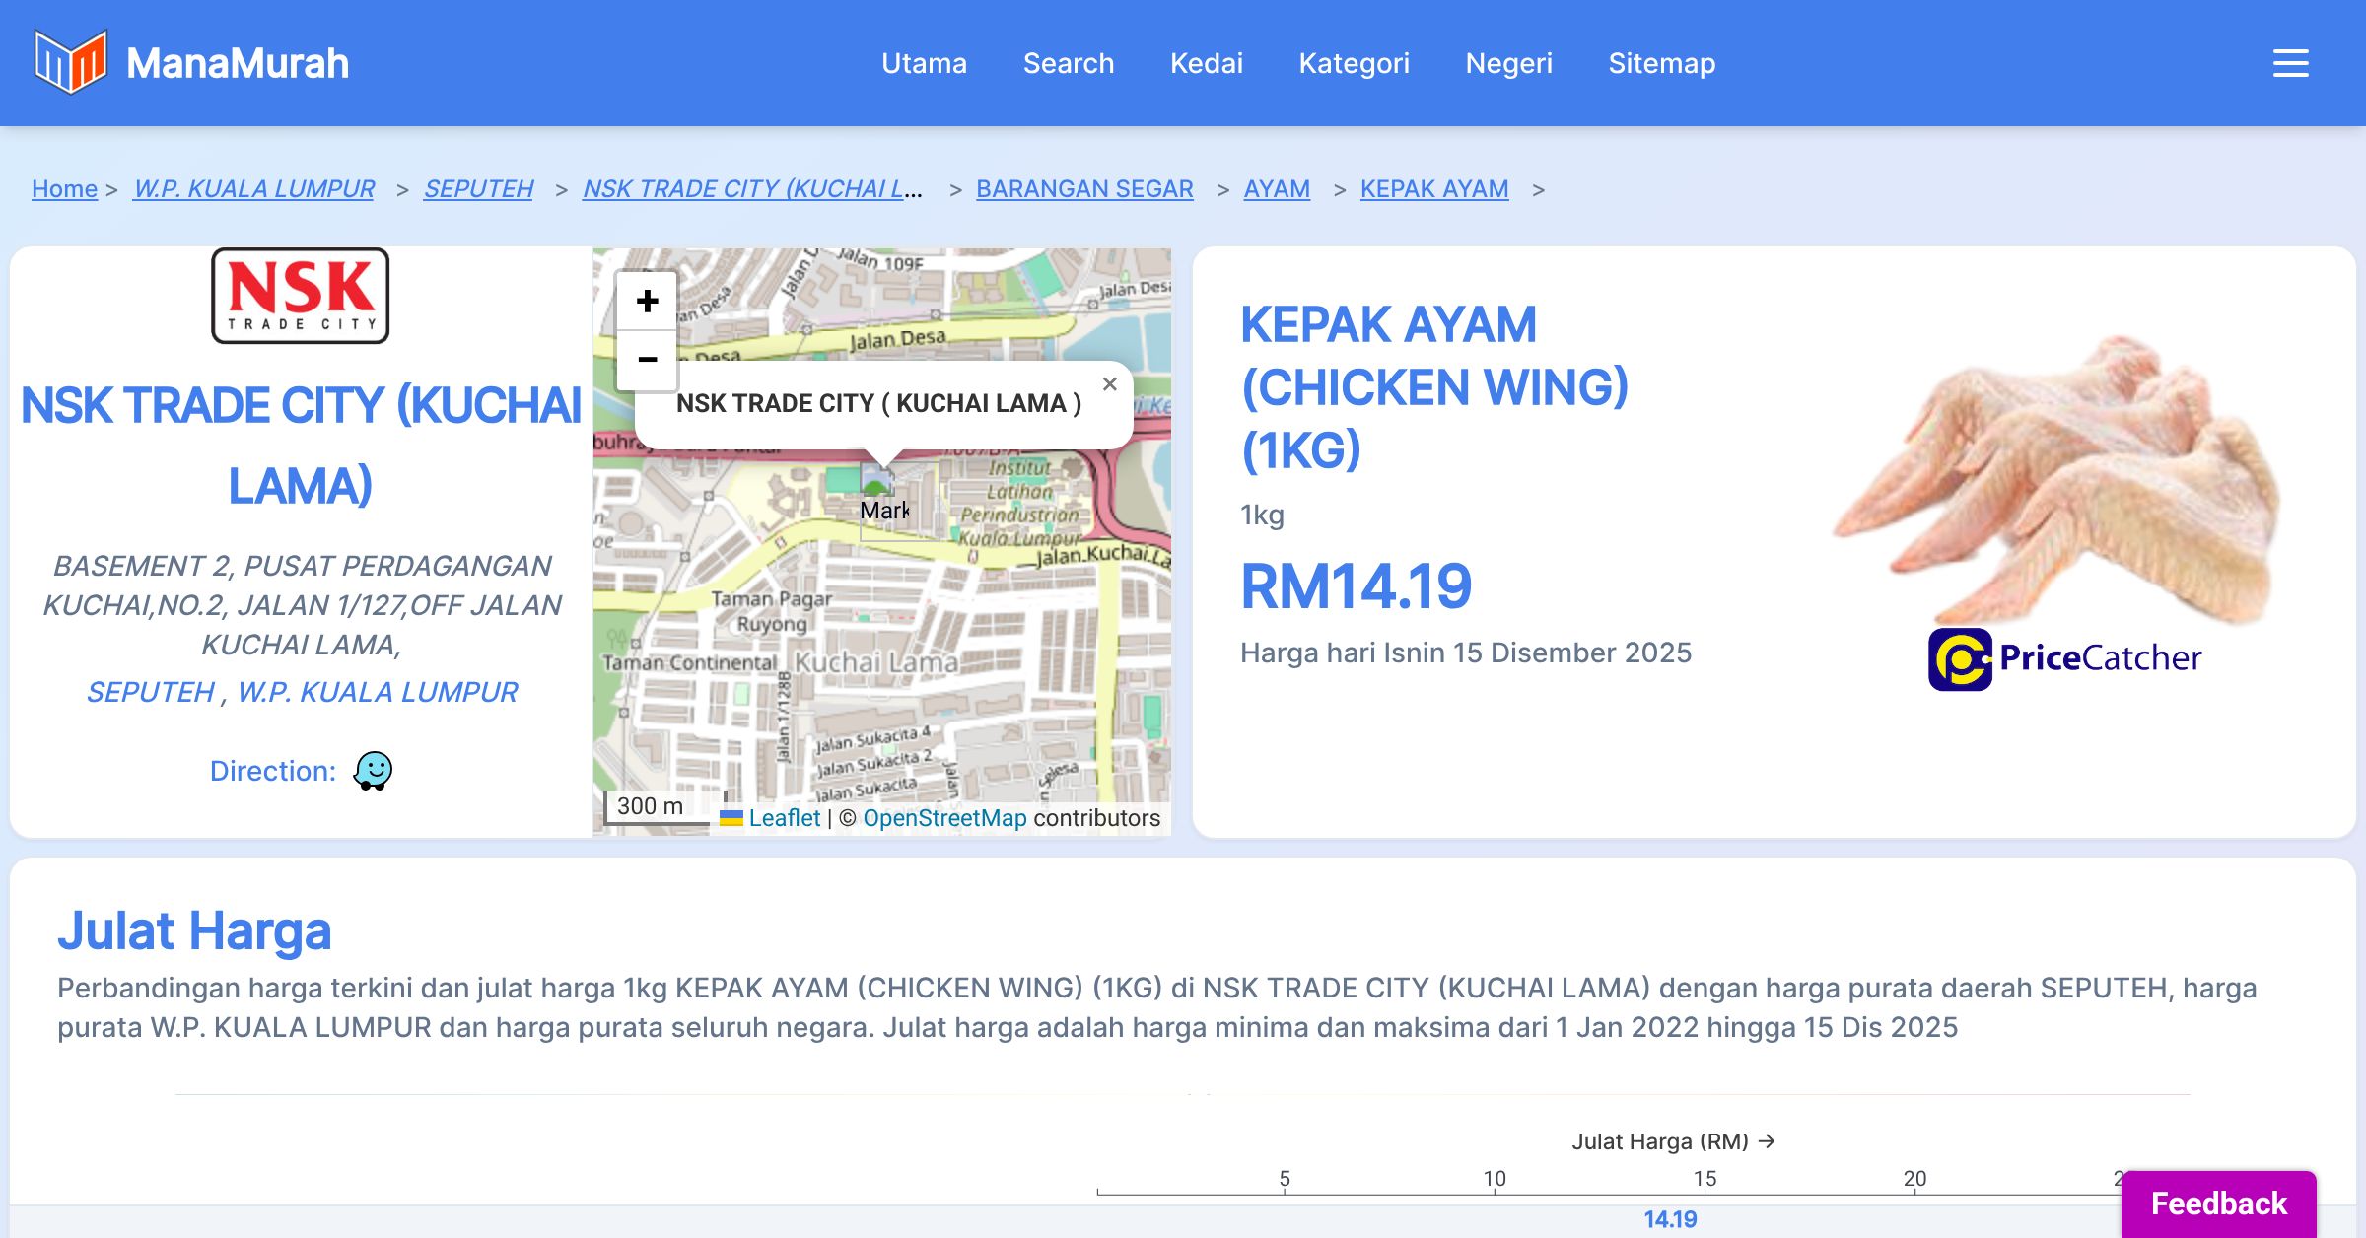Zoom out on the map
This screenshot has height=1238, width=2366.
(x=647, y=360)
